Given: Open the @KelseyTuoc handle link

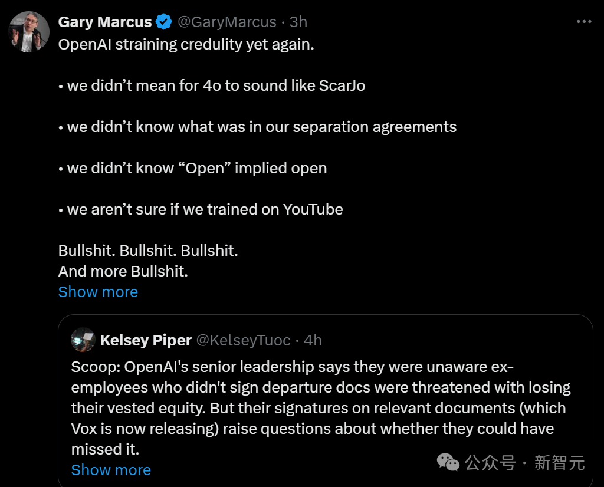Looking at the screenshot, I should (243, 340).
